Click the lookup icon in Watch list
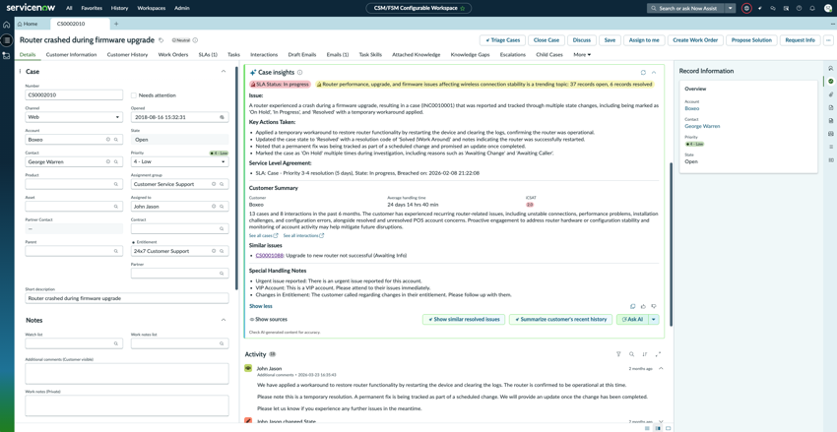 pyautogui.click(x=115, y=344)
